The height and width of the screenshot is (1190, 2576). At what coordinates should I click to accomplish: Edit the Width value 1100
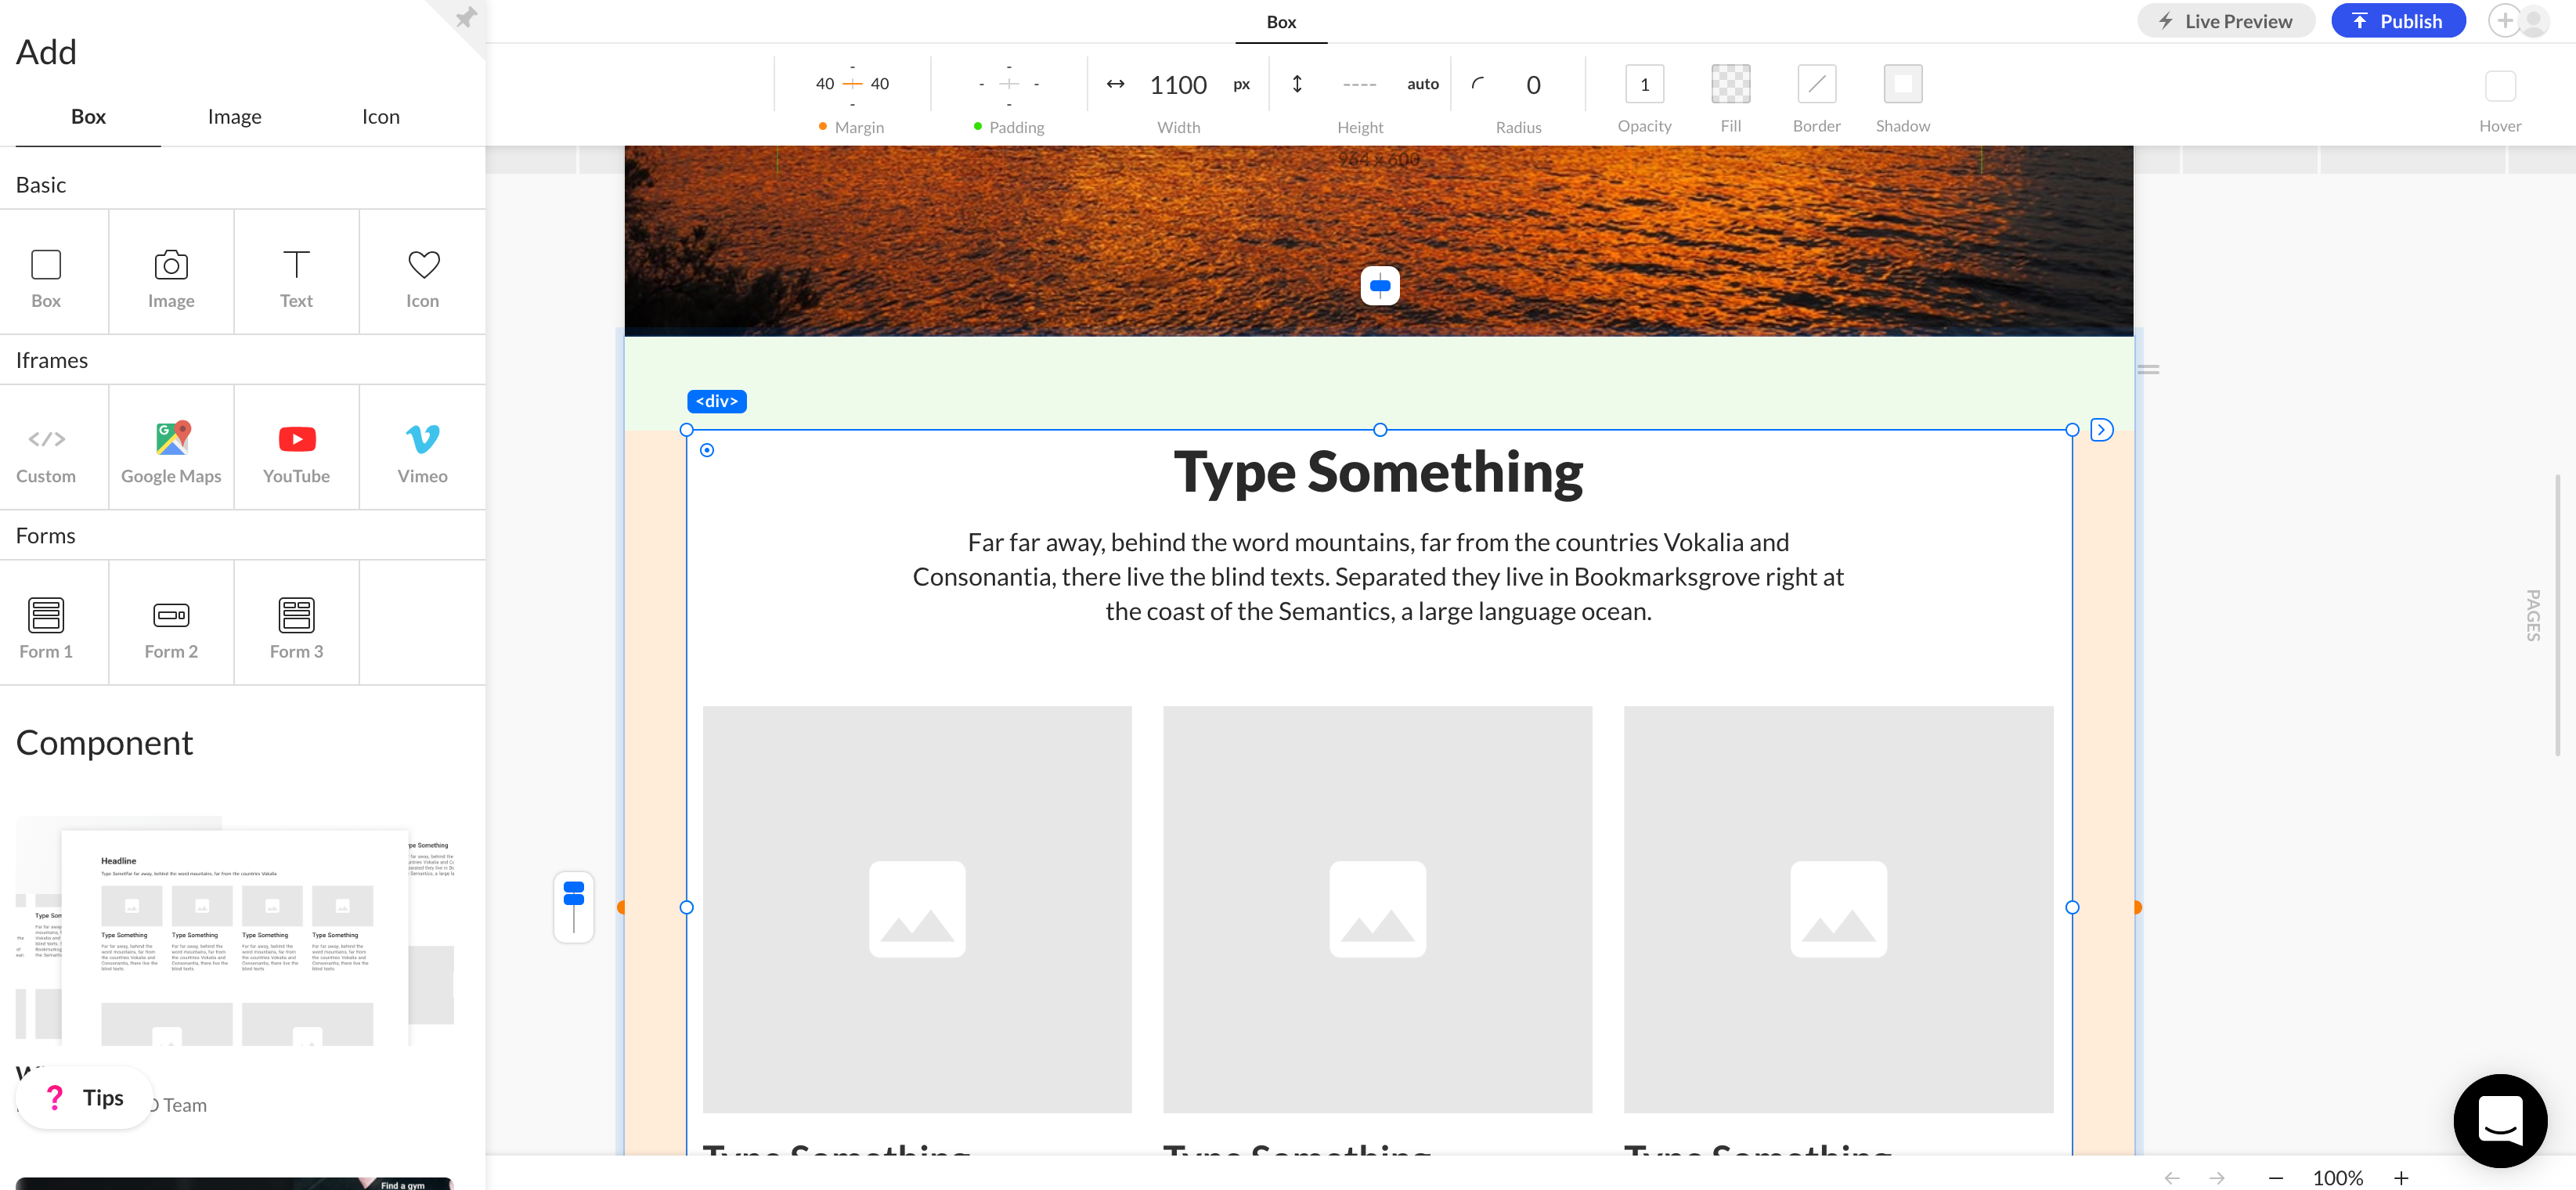[x=1178, y=85]
